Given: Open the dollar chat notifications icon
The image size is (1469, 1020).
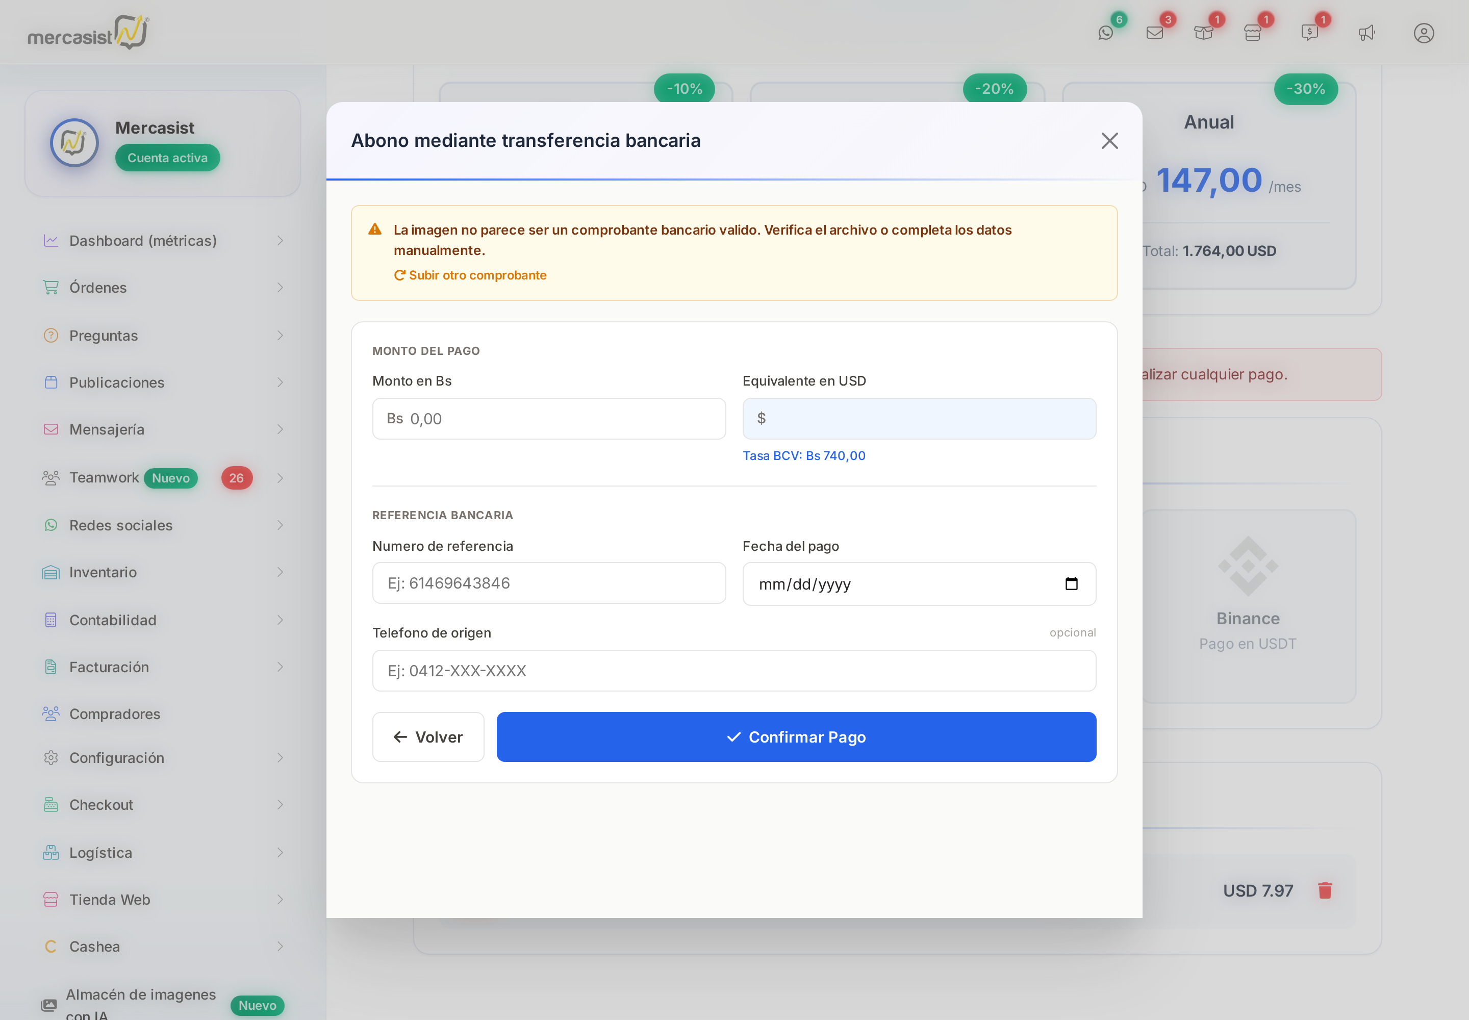Looking at the screenshot, I should pos(1309,33).
